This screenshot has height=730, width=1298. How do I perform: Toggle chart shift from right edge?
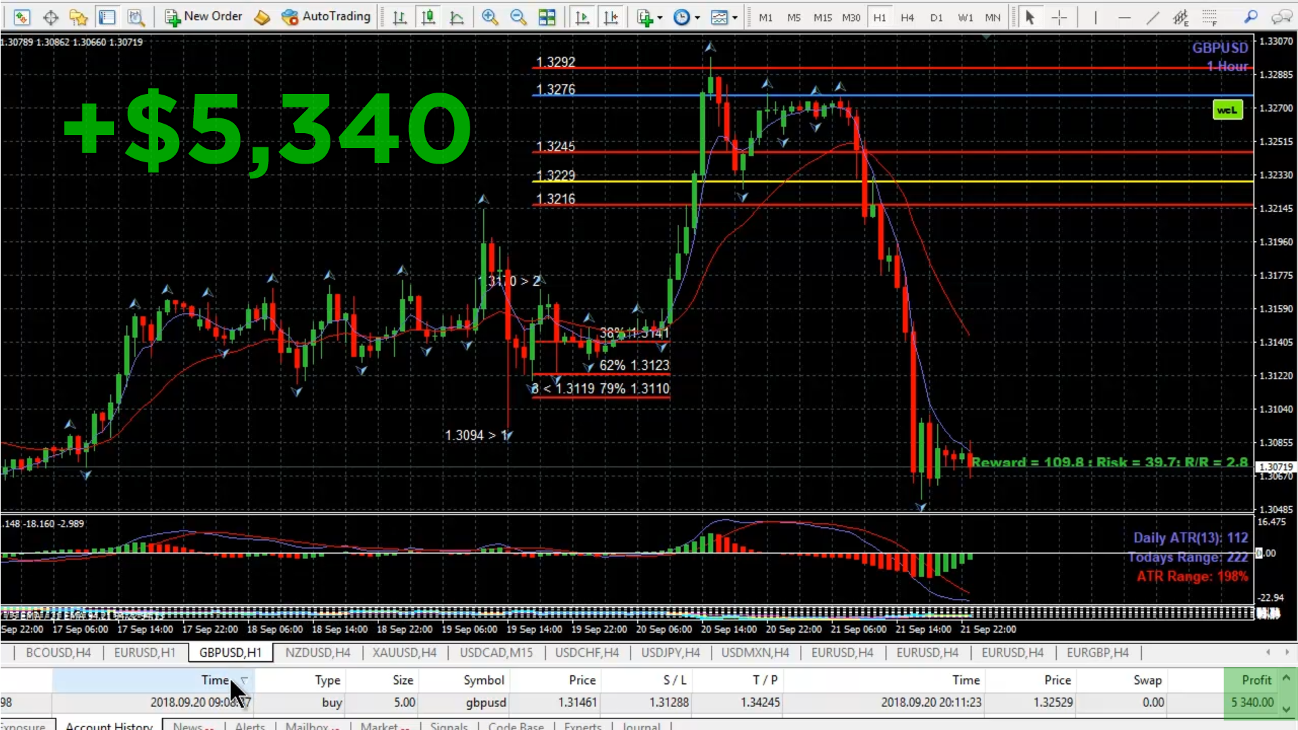pos(611,17)
